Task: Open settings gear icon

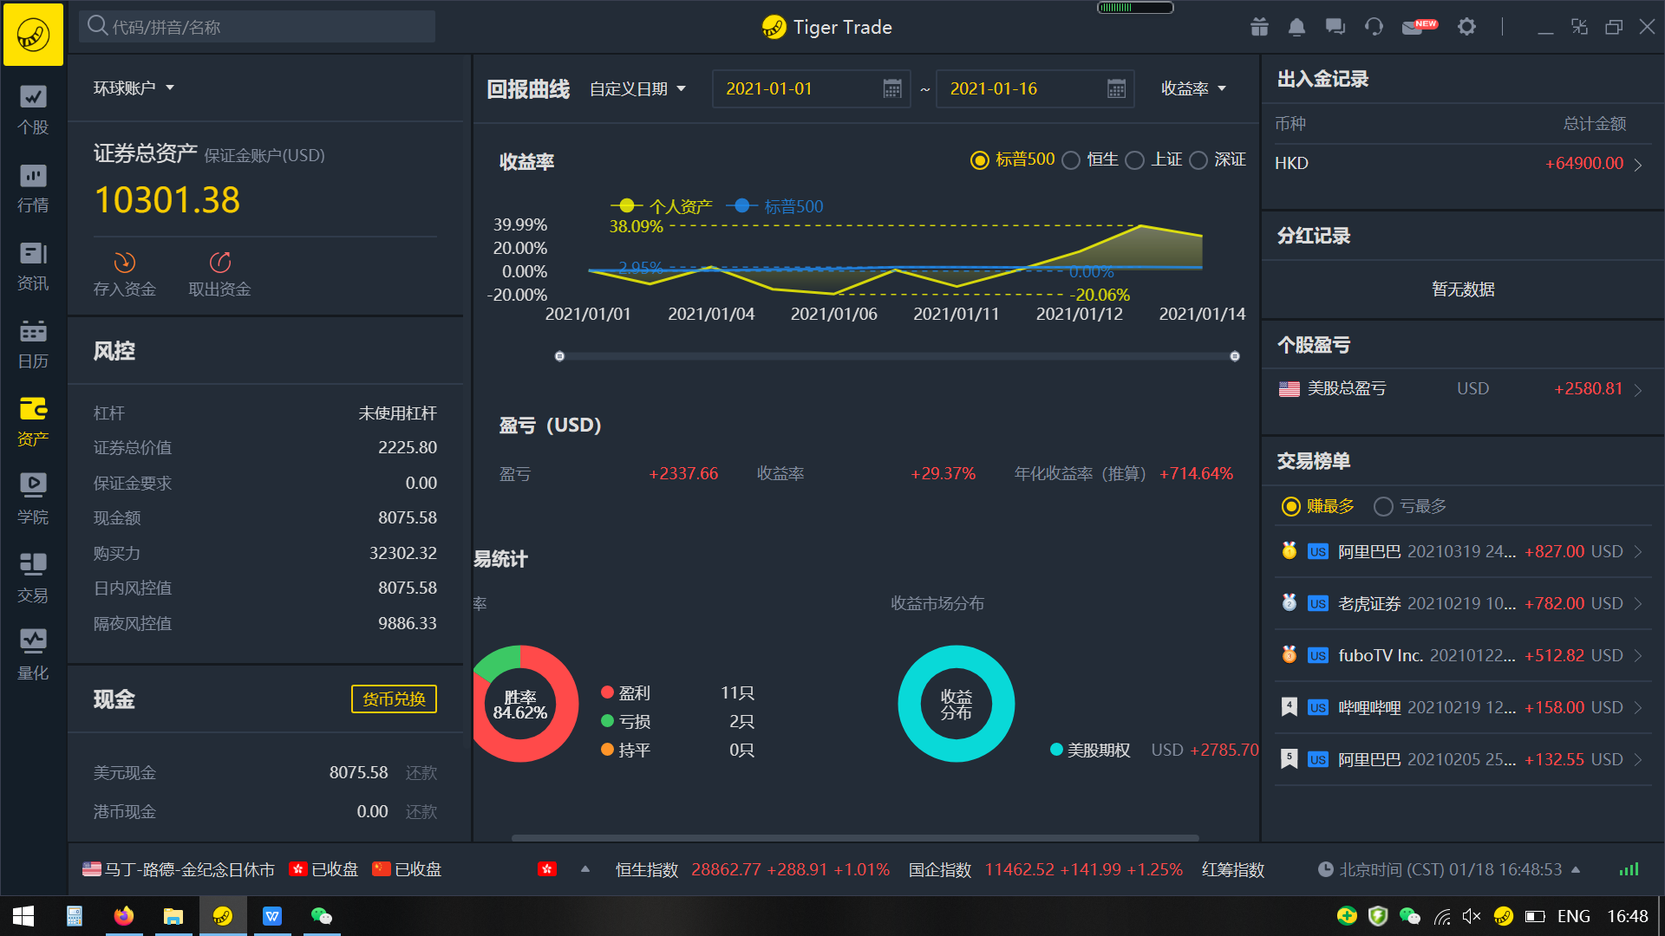Action: (x=1466, y=27)
